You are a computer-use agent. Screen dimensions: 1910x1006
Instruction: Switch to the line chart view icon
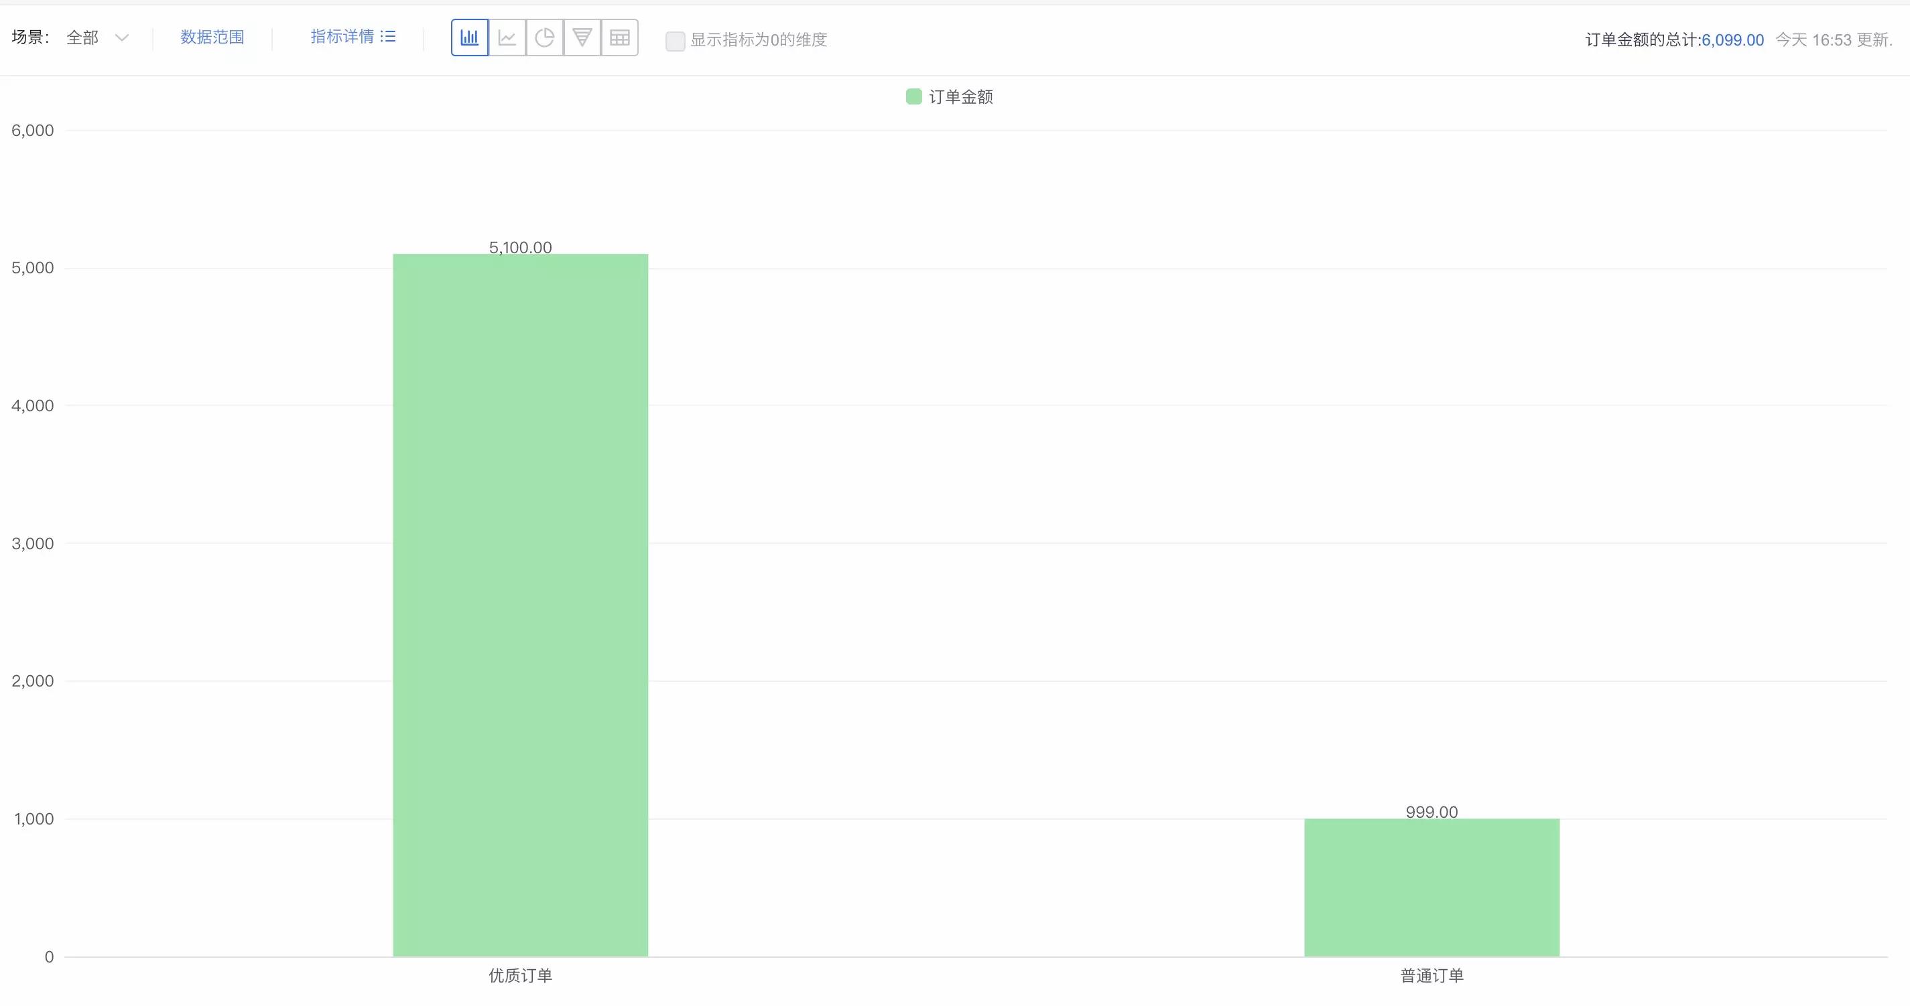[x=507, y=38]
